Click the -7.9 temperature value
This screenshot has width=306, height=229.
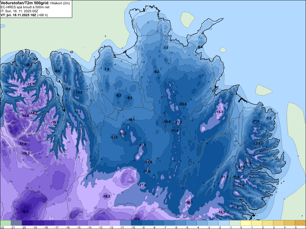[106, 69]
